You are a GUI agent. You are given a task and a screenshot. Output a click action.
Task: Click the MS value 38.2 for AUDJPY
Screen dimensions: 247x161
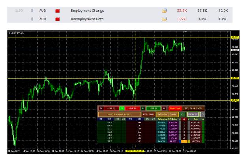pyautogui.click(x=139, y=142)
